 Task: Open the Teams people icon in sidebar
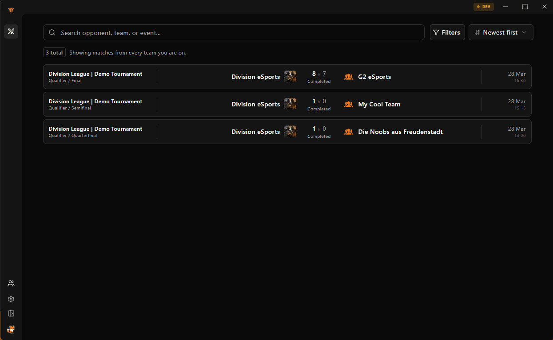tap(11, 283)
